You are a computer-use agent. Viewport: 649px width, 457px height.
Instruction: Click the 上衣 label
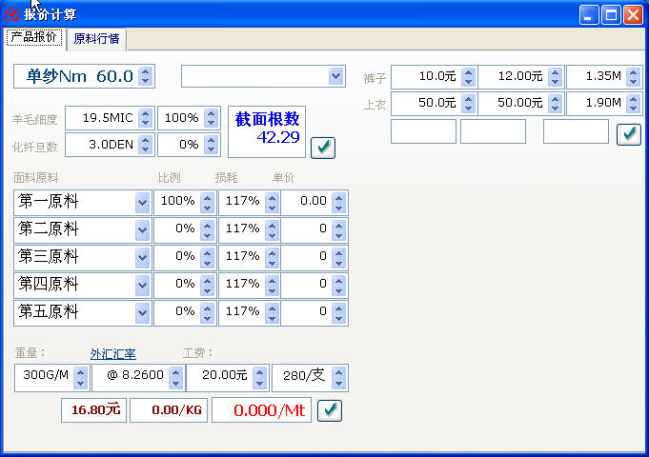click(375, 105)
